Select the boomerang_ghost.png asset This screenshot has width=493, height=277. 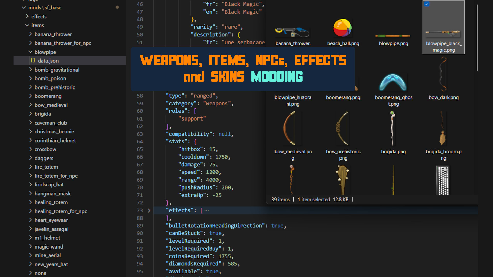tap(393, 82)
